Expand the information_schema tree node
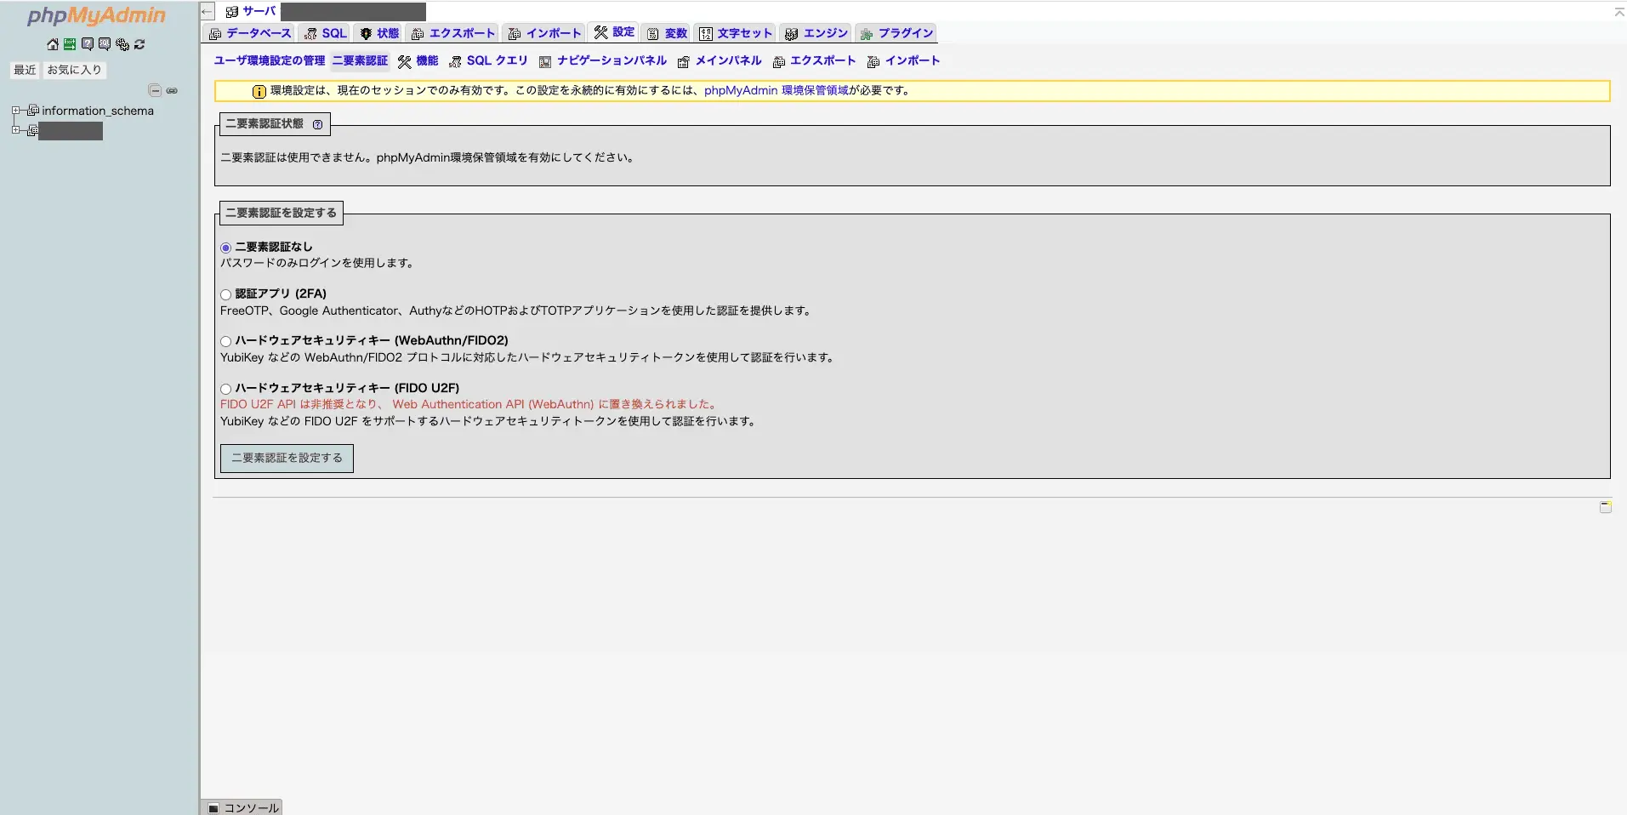1627x815 pixels. point(15,111)
